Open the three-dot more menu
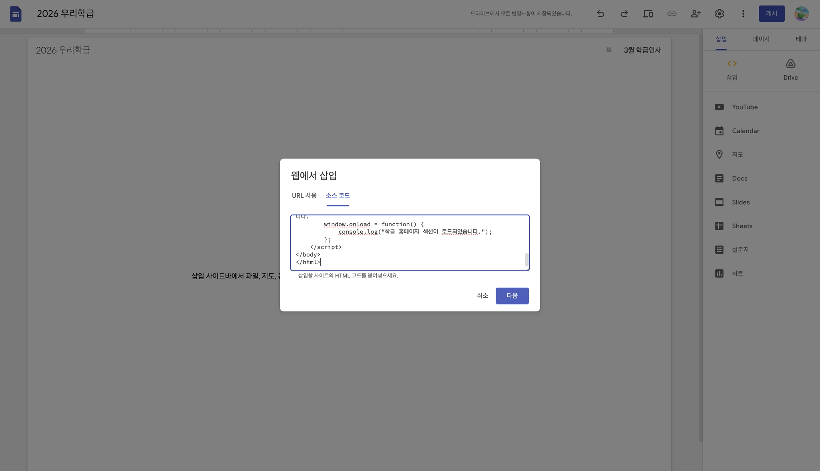This screenshot has width=820, height=471. [743, 14]
